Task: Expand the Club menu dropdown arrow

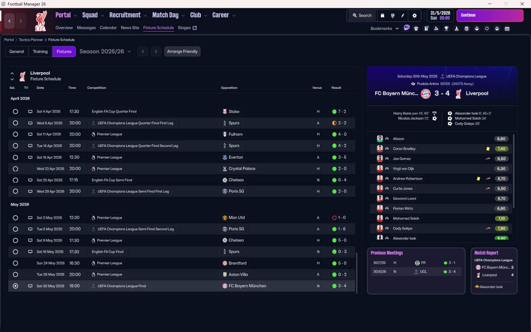Action: tap(205, 16)
